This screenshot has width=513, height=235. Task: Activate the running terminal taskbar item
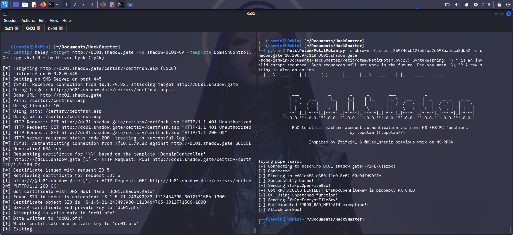tap(121, 5)
